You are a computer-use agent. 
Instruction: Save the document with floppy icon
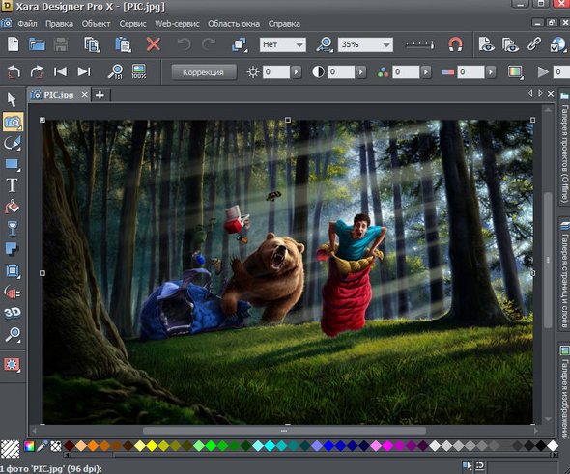(x=61, y=44)
